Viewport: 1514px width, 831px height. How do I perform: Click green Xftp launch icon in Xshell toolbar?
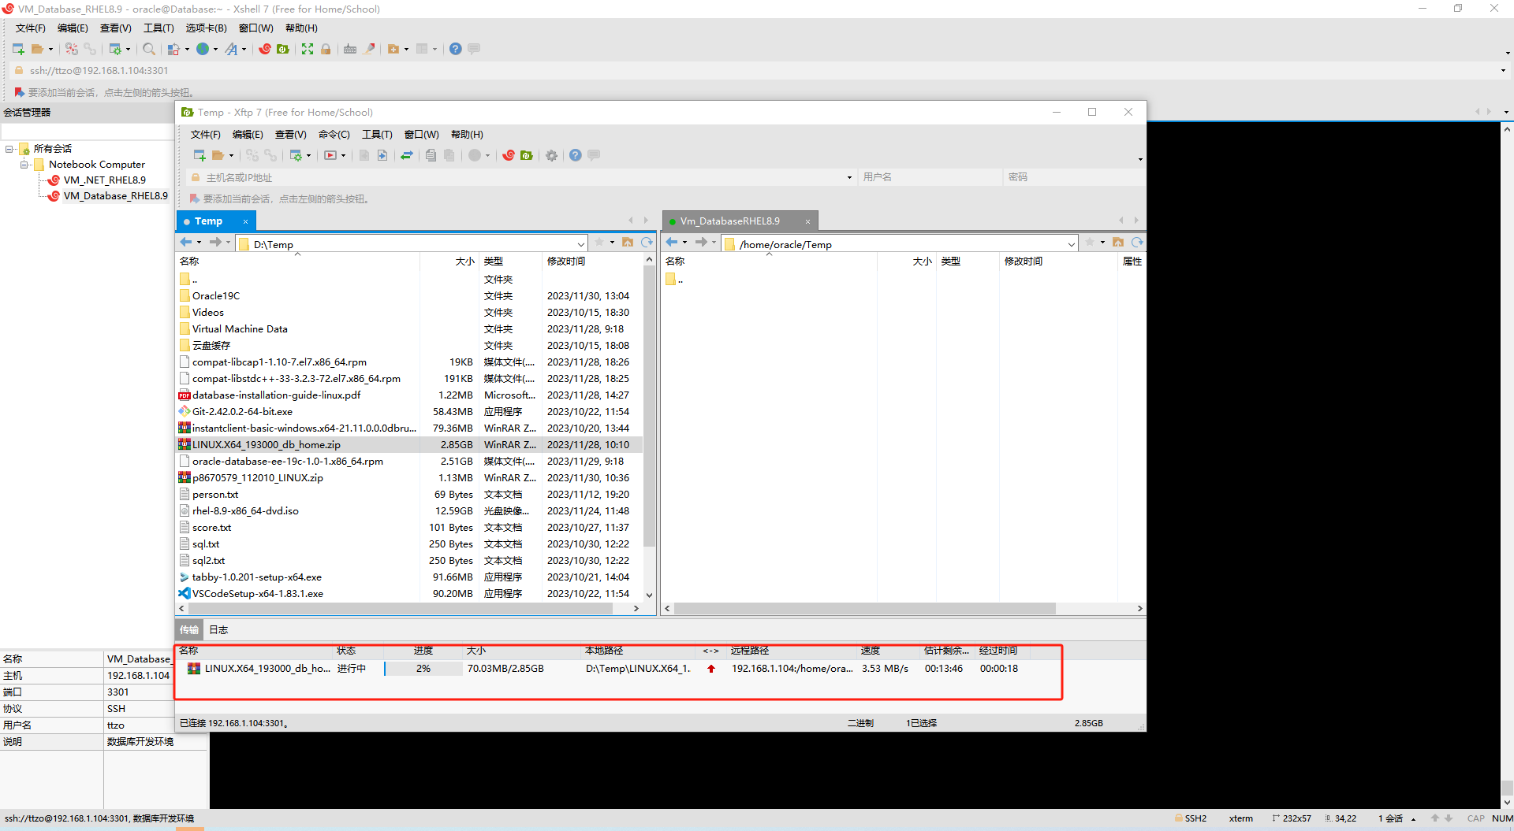(283, 49)
